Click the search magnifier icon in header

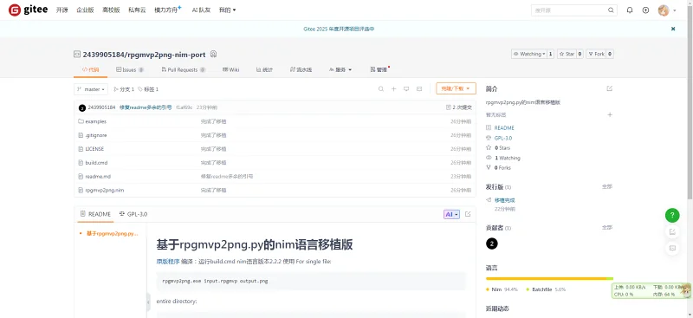[611, 10]
